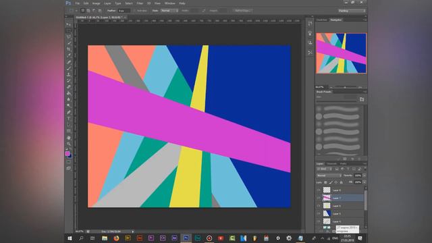
Task: Open the File menu
Action: 78,3
